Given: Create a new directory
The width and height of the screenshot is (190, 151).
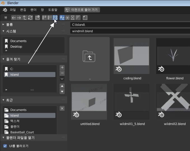Looking at the screenshot, I should (37, 18).
